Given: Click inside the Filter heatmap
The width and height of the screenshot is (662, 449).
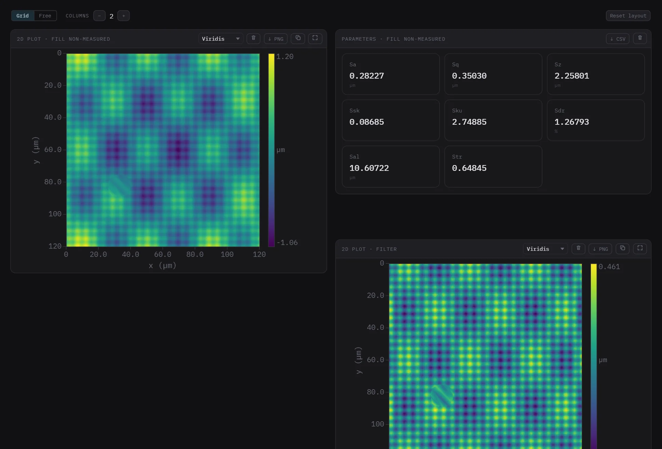Looking at the screenshot, I should 485,356.
